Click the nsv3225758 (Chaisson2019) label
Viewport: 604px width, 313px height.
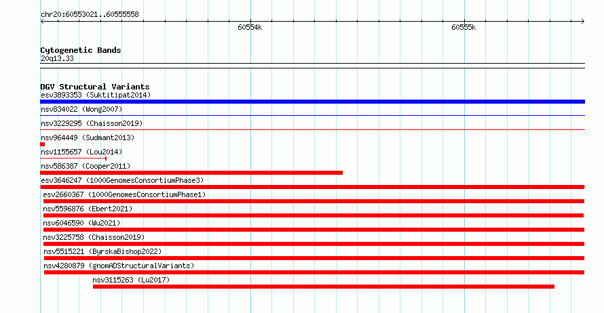point(94,237)
